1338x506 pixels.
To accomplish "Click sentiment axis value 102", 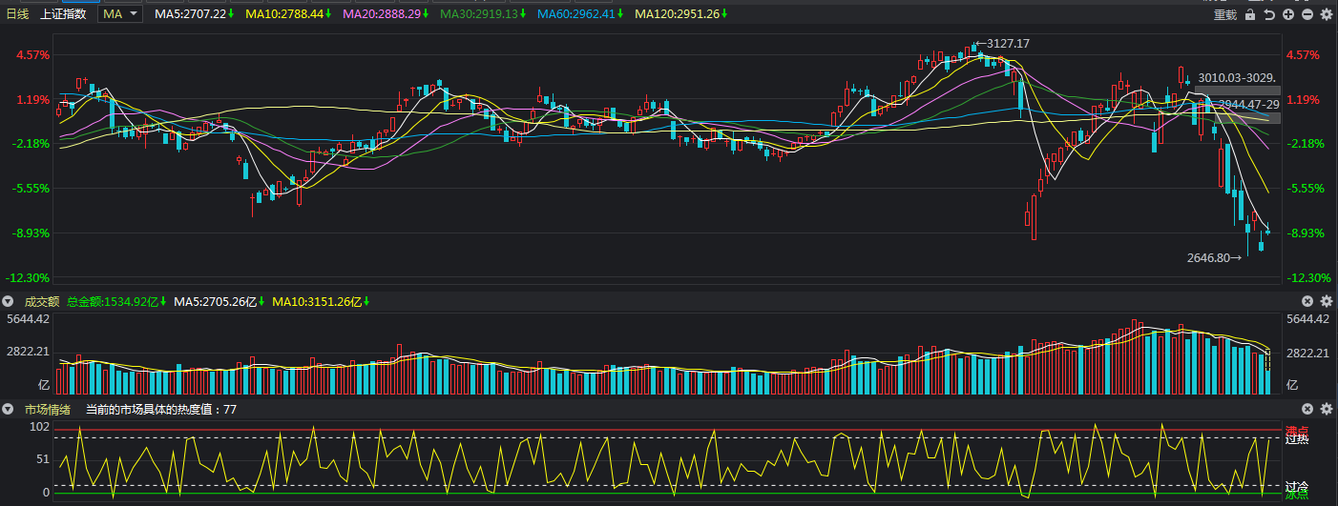I will point(40,427).
